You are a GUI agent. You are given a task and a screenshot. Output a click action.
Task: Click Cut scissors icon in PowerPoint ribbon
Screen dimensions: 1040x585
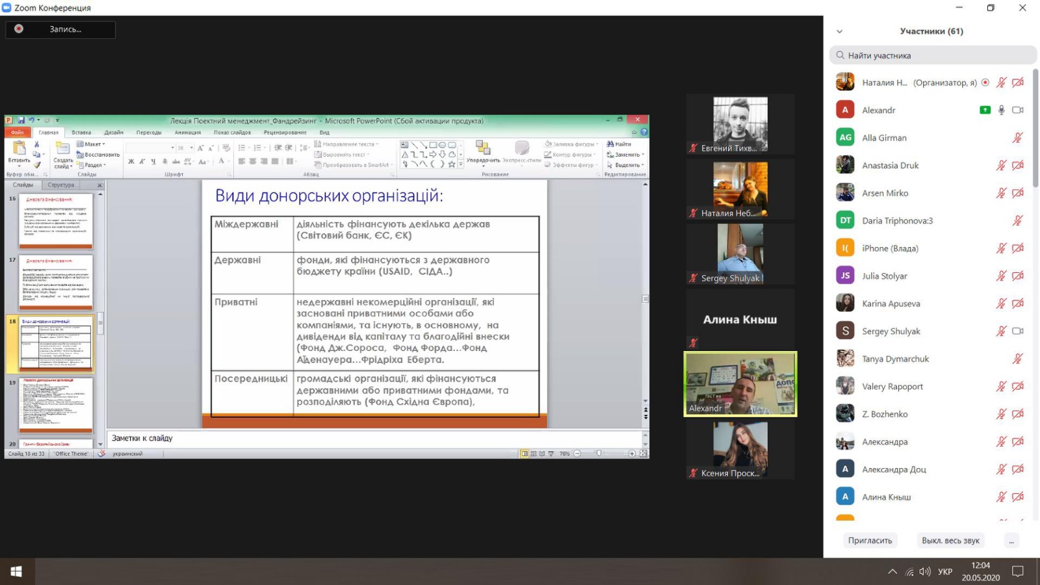(x=37, y=144)
